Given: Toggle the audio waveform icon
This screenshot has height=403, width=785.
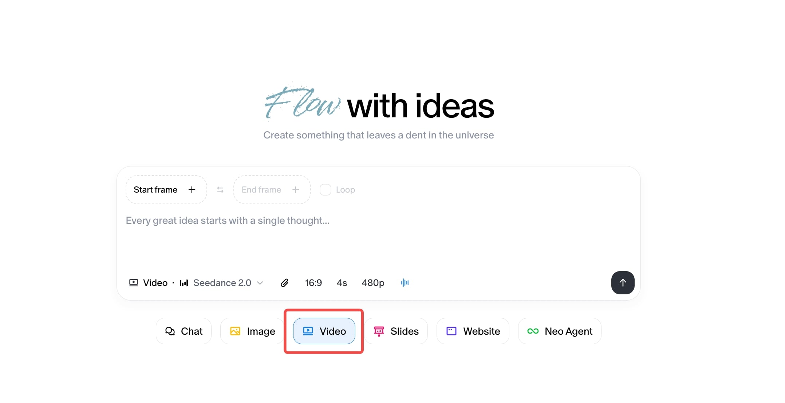Looking at the screenshot, I should pyautogui.click(x=405, y=283).
